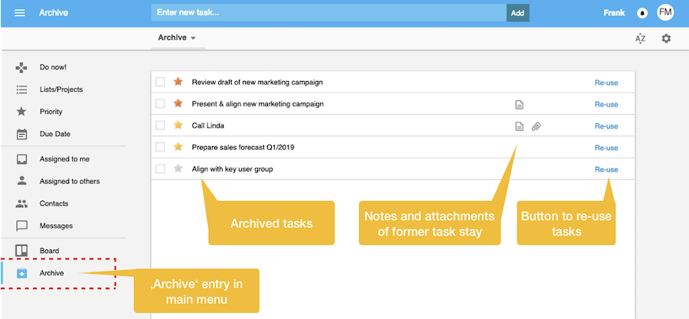Viewport: 689px width, 319px height.
Task: Click attachment paperclip on Call Linda
Action: tap(536, 125)
